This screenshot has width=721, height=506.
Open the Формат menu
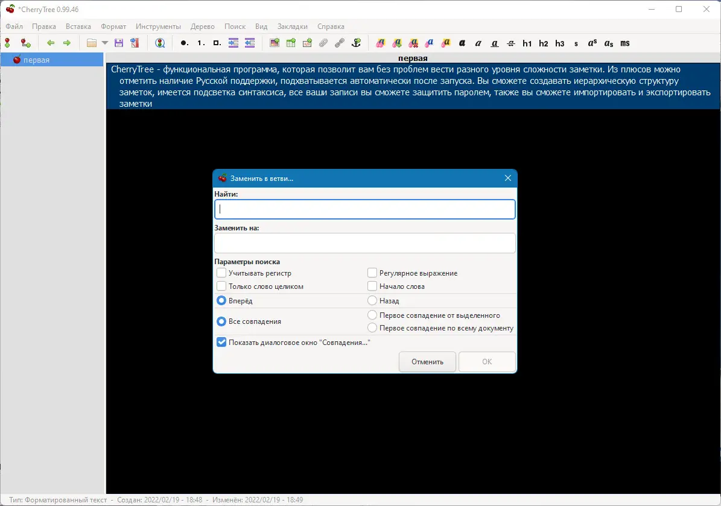click(113, 26)
